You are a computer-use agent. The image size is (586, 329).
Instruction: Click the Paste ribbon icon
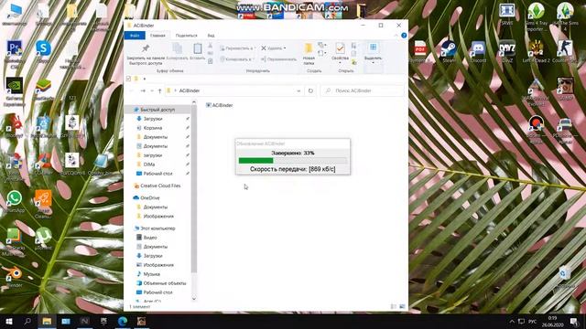click(x=198, y=51)
